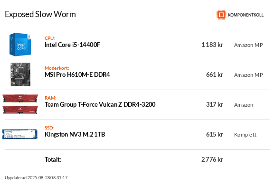274x184 pixels.
Task: Click the 2 776 kr total price
Action: pyautogui.click(x=212, y=159)
